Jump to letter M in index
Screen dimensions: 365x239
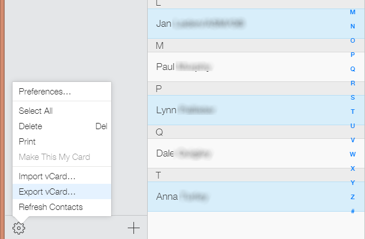click(x=352, y=12)
